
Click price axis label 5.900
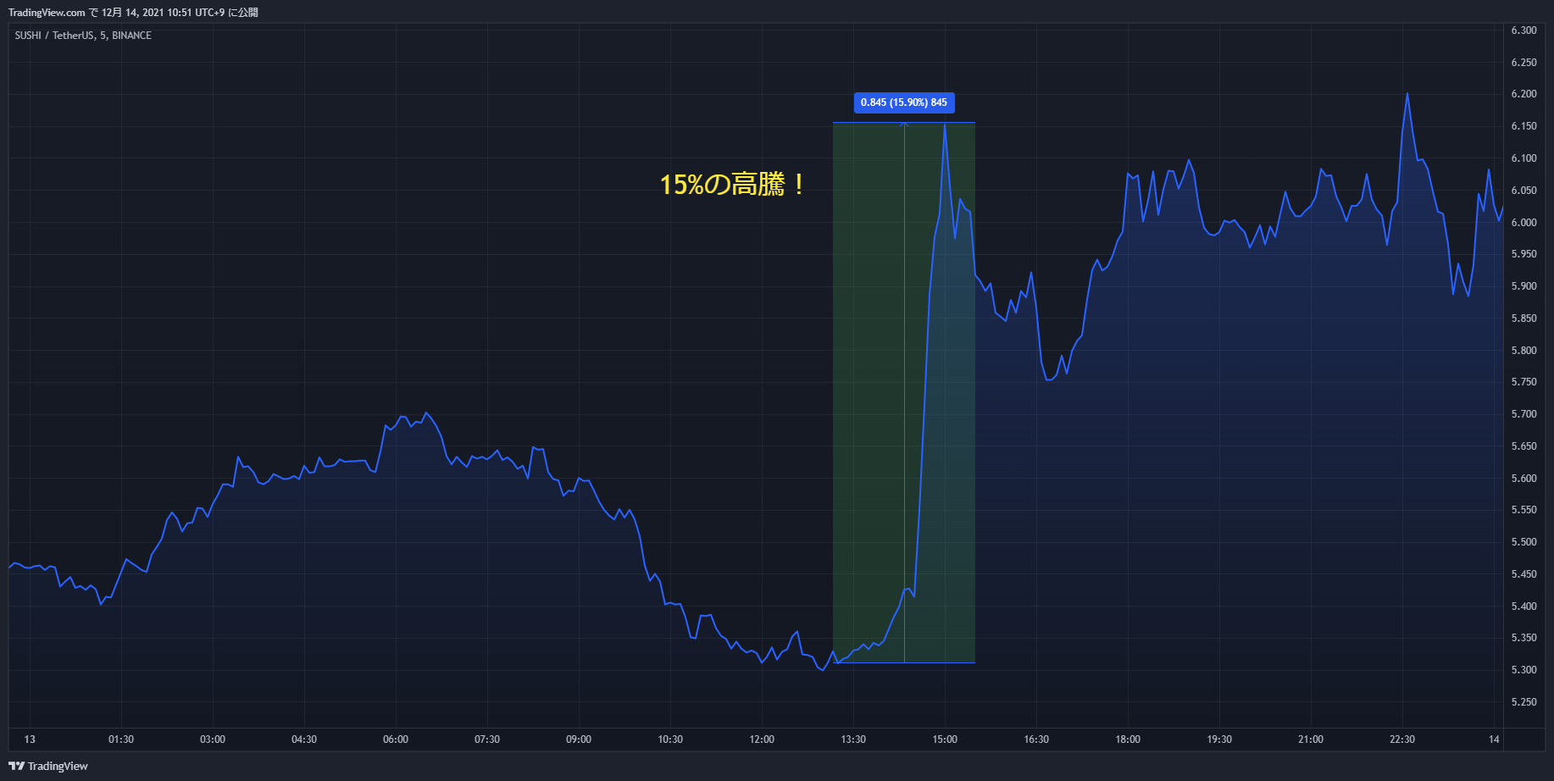(x=1523, y=286)
